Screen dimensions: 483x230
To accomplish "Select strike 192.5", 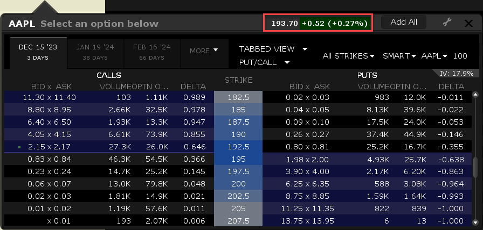I will 238,147.
